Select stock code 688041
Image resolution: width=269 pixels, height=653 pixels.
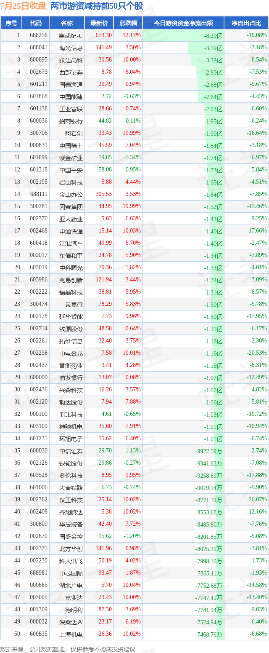39,48
